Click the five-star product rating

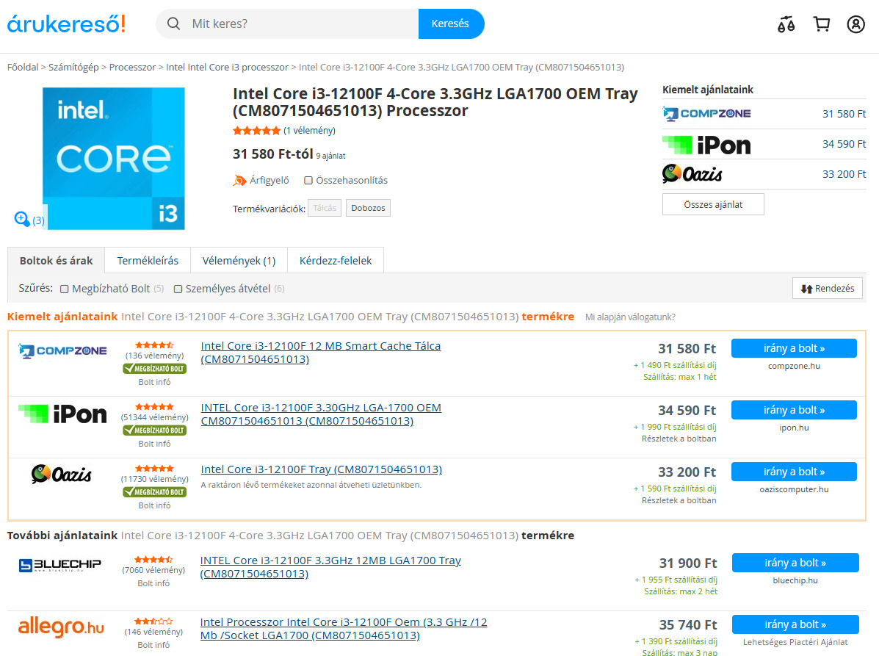pyautogui.click(x=256, y=131)
